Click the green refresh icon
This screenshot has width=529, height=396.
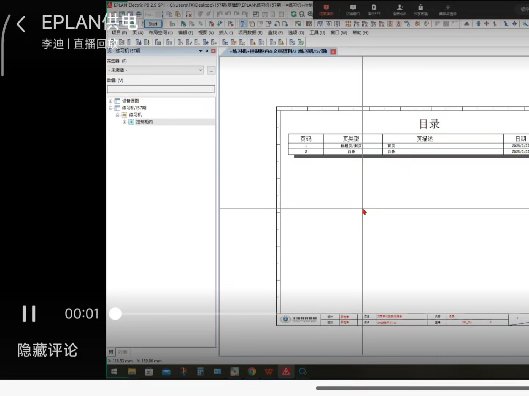point(294,14)
